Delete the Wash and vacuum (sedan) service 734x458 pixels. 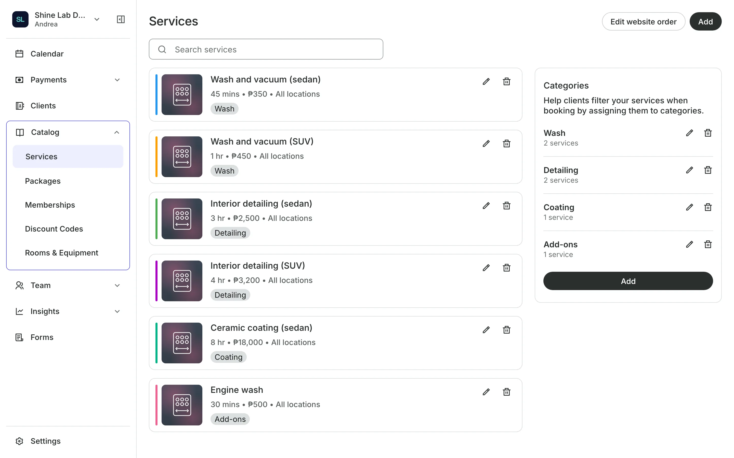click(x=506, y=81)
